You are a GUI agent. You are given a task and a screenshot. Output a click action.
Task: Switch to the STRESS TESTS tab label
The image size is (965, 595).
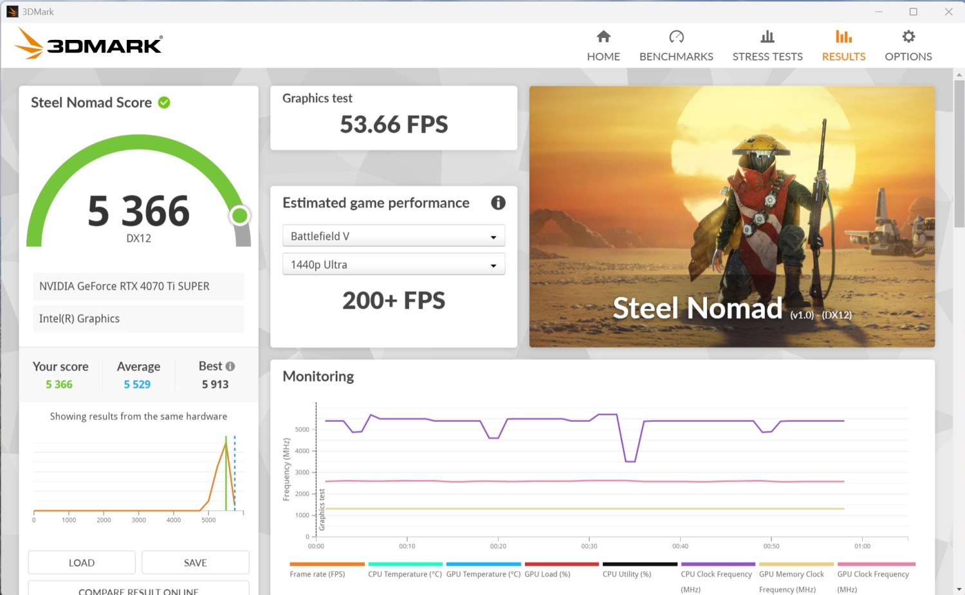(767, 57)
